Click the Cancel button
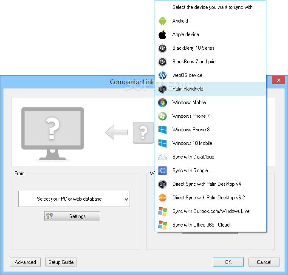Image resolution: width=288 pixels, height=275 pixels. point(264,262)
